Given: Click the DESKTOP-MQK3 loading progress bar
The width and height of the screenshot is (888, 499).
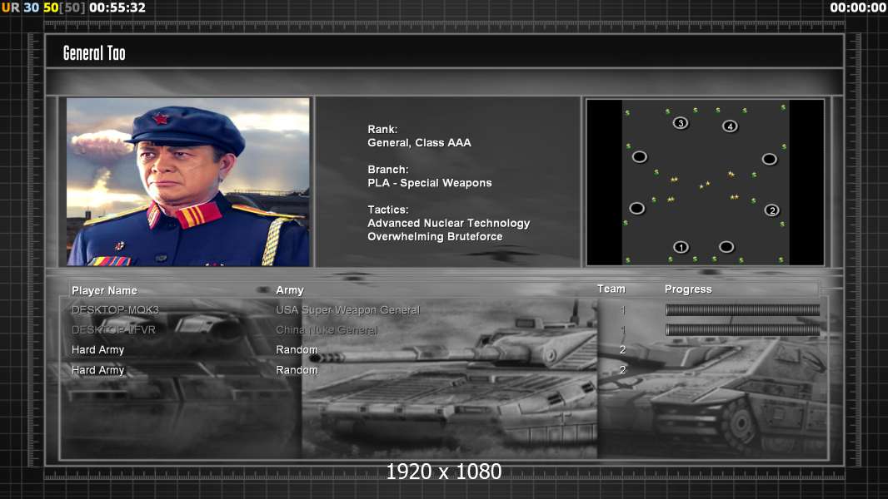Looking at the screenshot, I should tap(742, 309).
